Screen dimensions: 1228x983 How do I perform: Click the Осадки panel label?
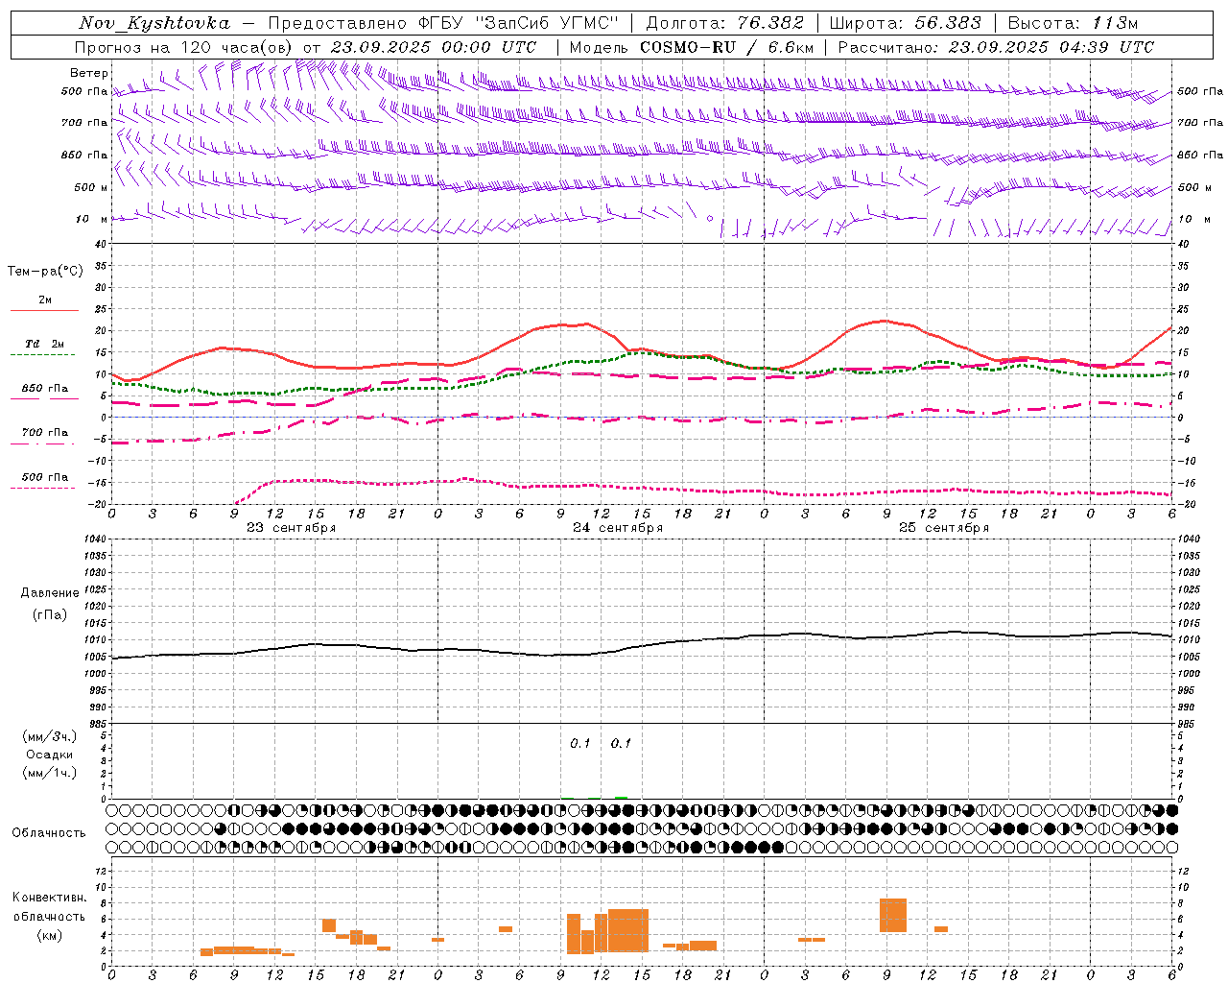50,755
